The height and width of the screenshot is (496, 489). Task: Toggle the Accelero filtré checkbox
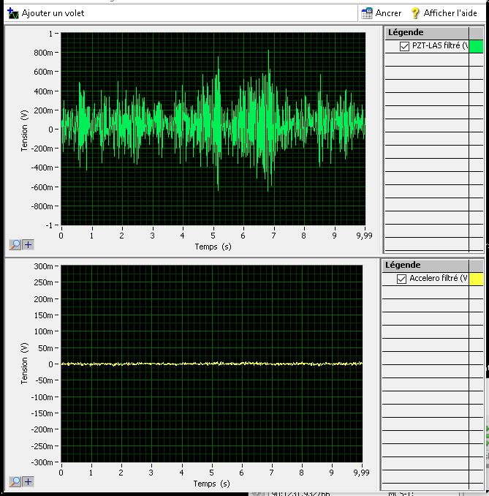tap(401, 279)
